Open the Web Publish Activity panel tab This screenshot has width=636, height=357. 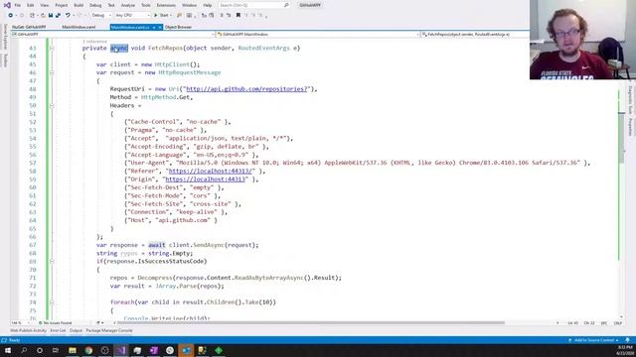point(29,330)
